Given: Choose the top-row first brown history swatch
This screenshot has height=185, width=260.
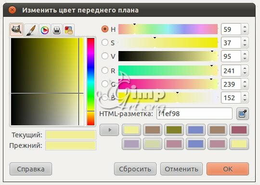Looking at the screenshot, I should coord(153,130).
